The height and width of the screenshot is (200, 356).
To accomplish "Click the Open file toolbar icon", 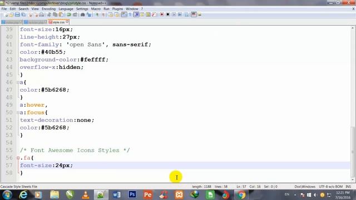I will tap(11, 15).
